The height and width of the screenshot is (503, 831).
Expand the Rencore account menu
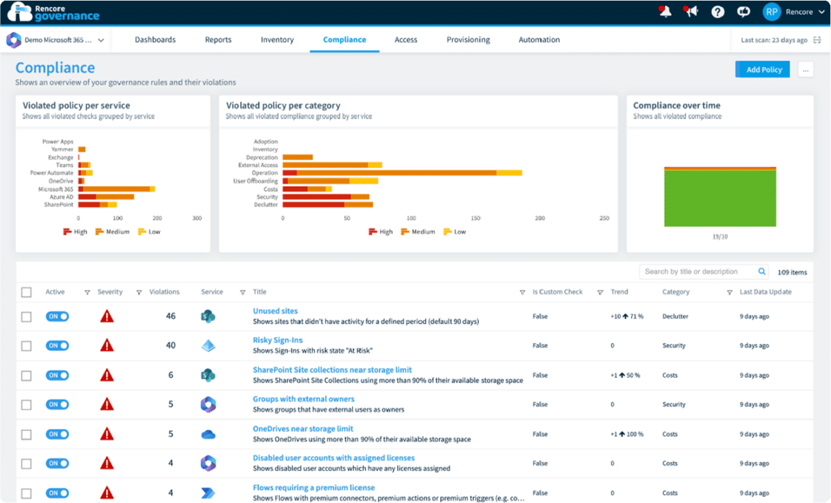[794, 12]
